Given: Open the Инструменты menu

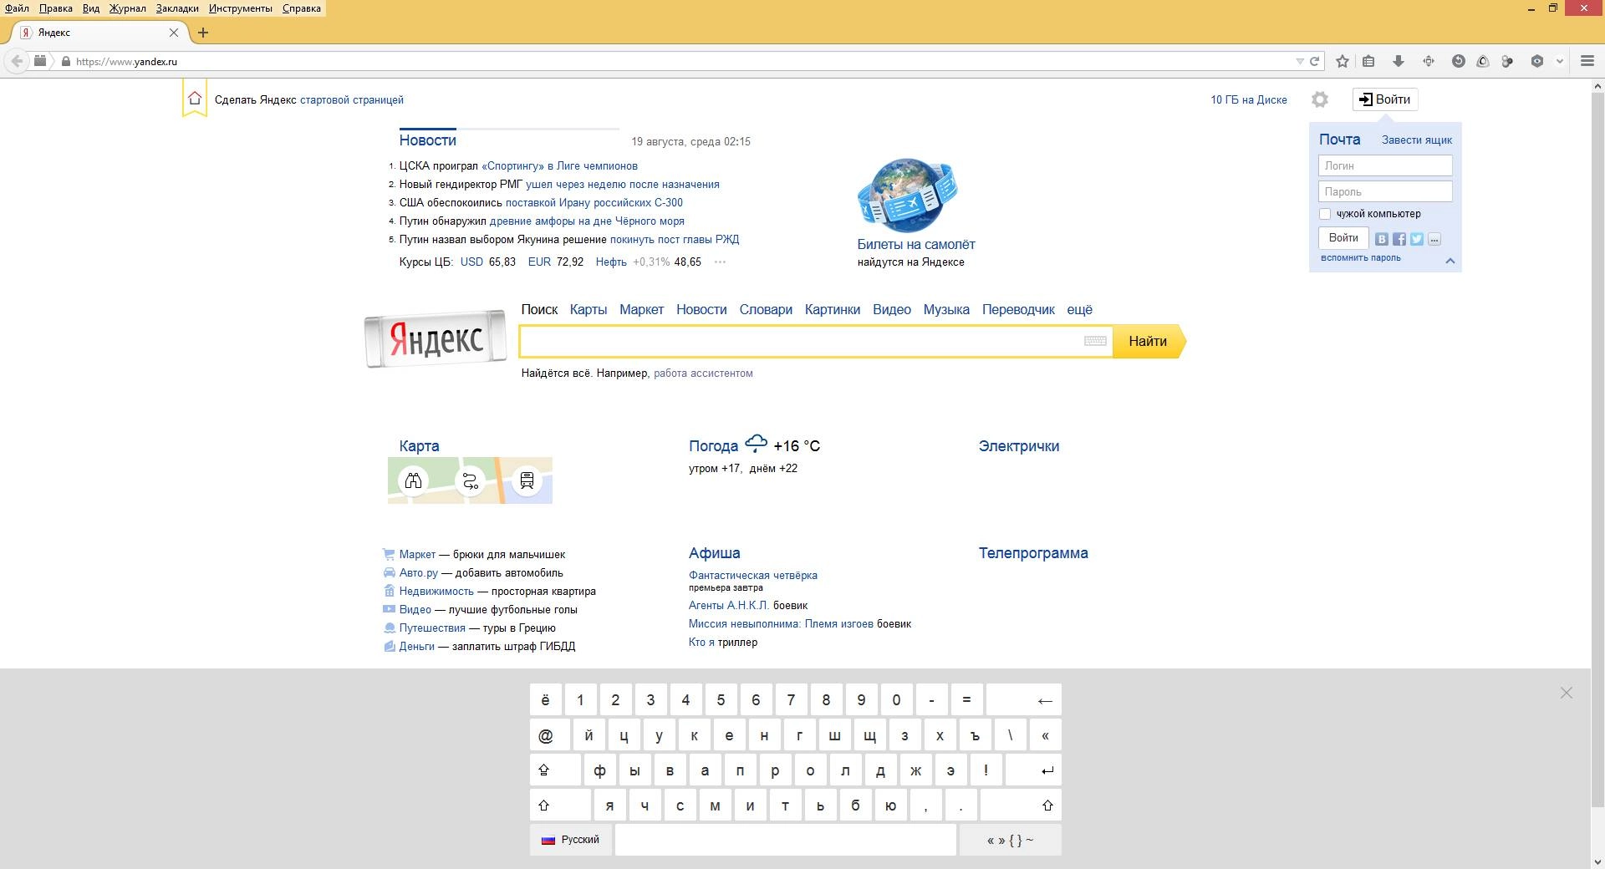Looking at the screenshot, I should (241, 8).
